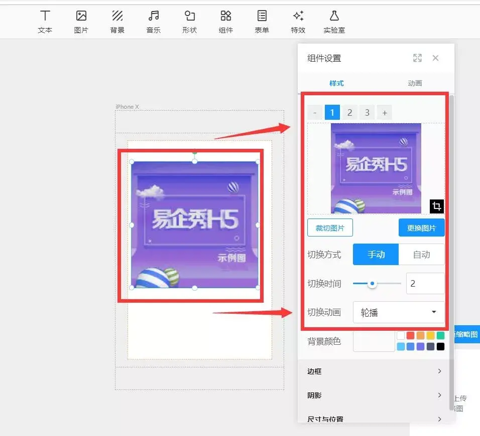This screenshot has width=480, height=436.
Task: Click the green rotation handle above image
Action: [x=195, y=152]
